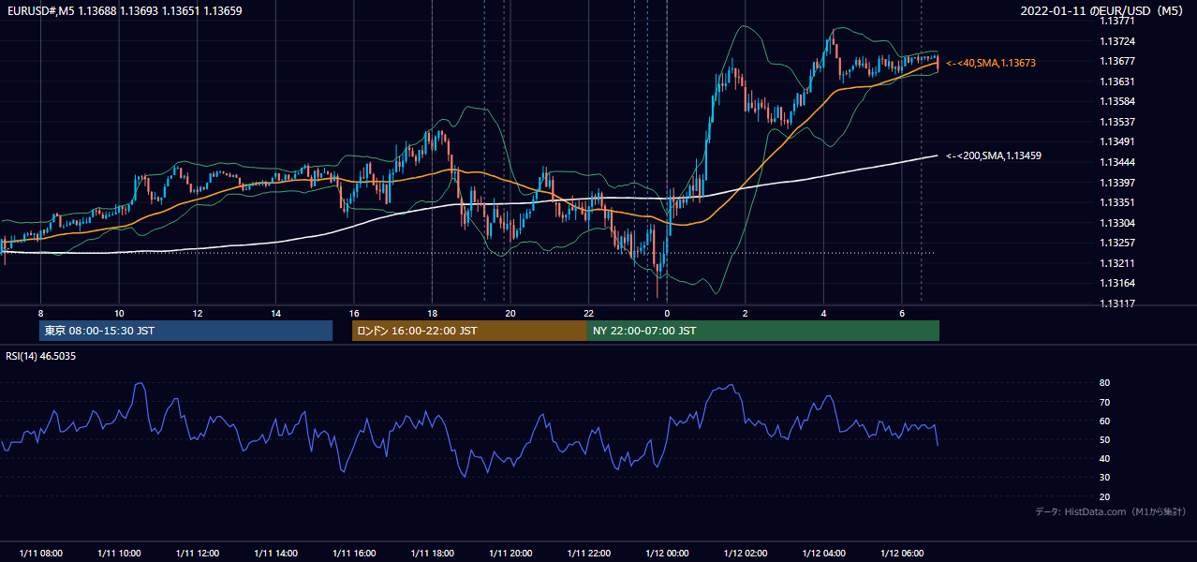Select the London session bar 16:00-22:00 JST
The width and height of the screenshot is (1197, 562).
point(469,331)
